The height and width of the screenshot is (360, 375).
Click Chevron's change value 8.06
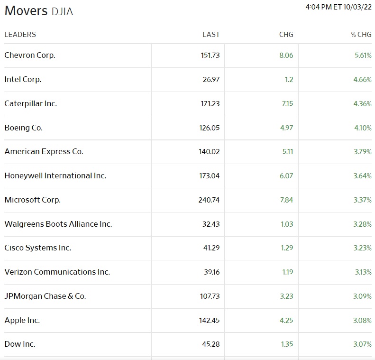[286, 55]
